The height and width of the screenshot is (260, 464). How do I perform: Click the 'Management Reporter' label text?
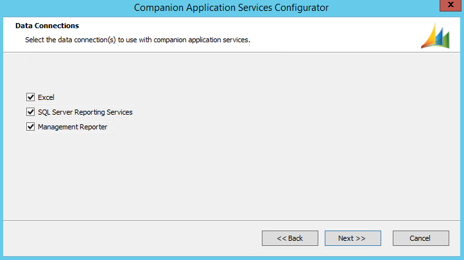tap(72, 127)
